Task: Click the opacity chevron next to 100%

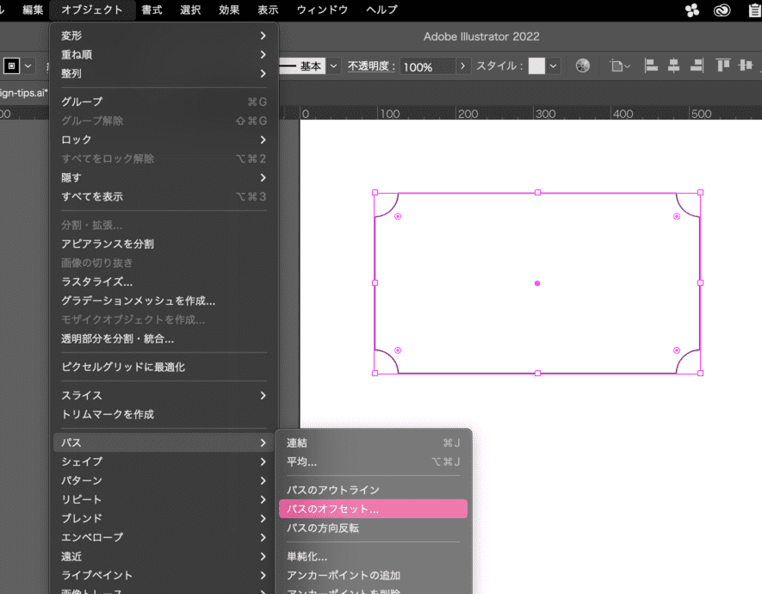Action: click(463, 65)
